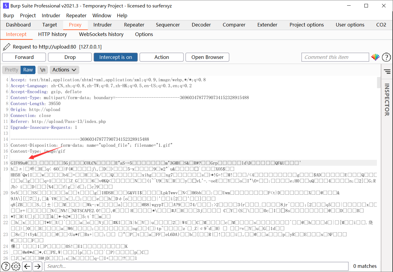Click the filename="1.gif" text
The width and height of the screenshot is (393, 272).
pos(153,145)
